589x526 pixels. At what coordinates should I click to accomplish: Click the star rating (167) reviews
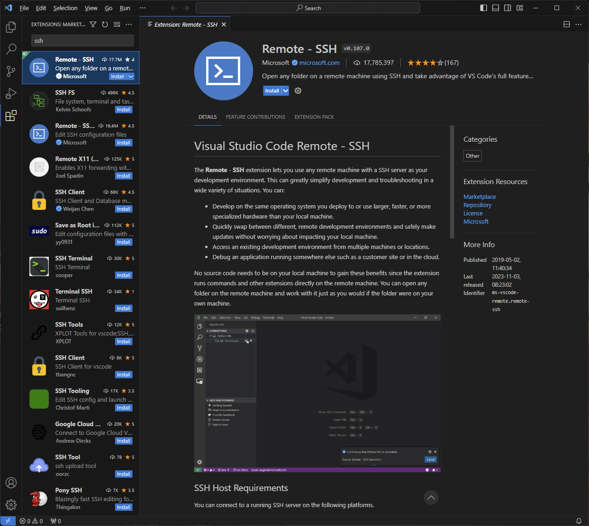click(433, 63)
